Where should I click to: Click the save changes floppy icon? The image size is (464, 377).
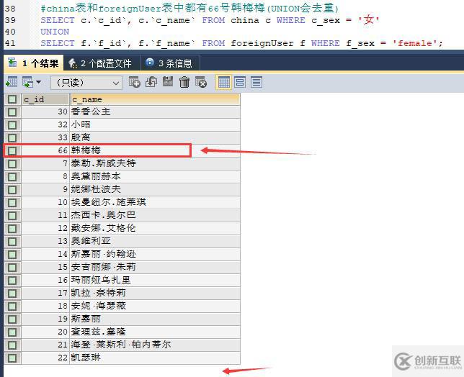coord(168,82)
